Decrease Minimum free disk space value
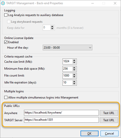The height and width of the screenshot is (138, 121). pos(74,70)
